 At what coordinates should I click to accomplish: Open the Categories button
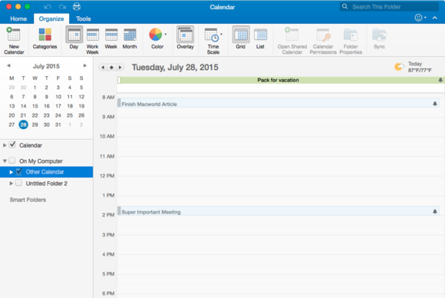click(44, 38)
